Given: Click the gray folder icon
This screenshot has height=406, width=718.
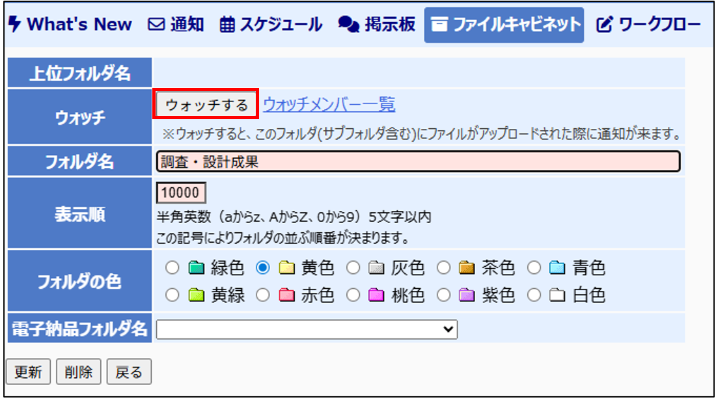Looking at the screenshot, I should pyautogui.click(x=376, y=268).
